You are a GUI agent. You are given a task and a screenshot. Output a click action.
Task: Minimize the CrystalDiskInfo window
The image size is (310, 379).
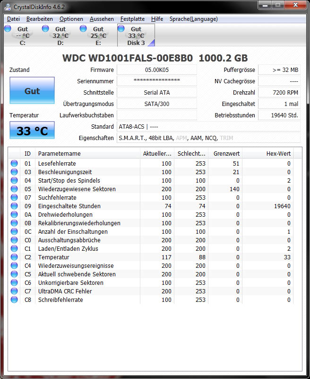[265, 5]
